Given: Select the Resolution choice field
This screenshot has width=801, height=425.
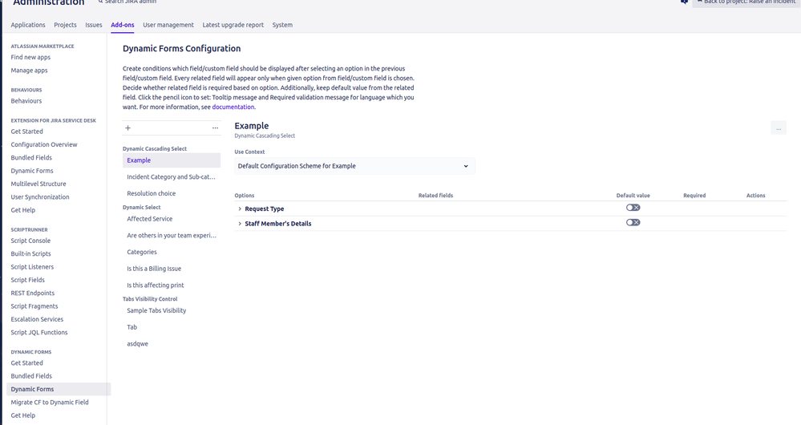Looking at the screenshot, I should [152, 193].
